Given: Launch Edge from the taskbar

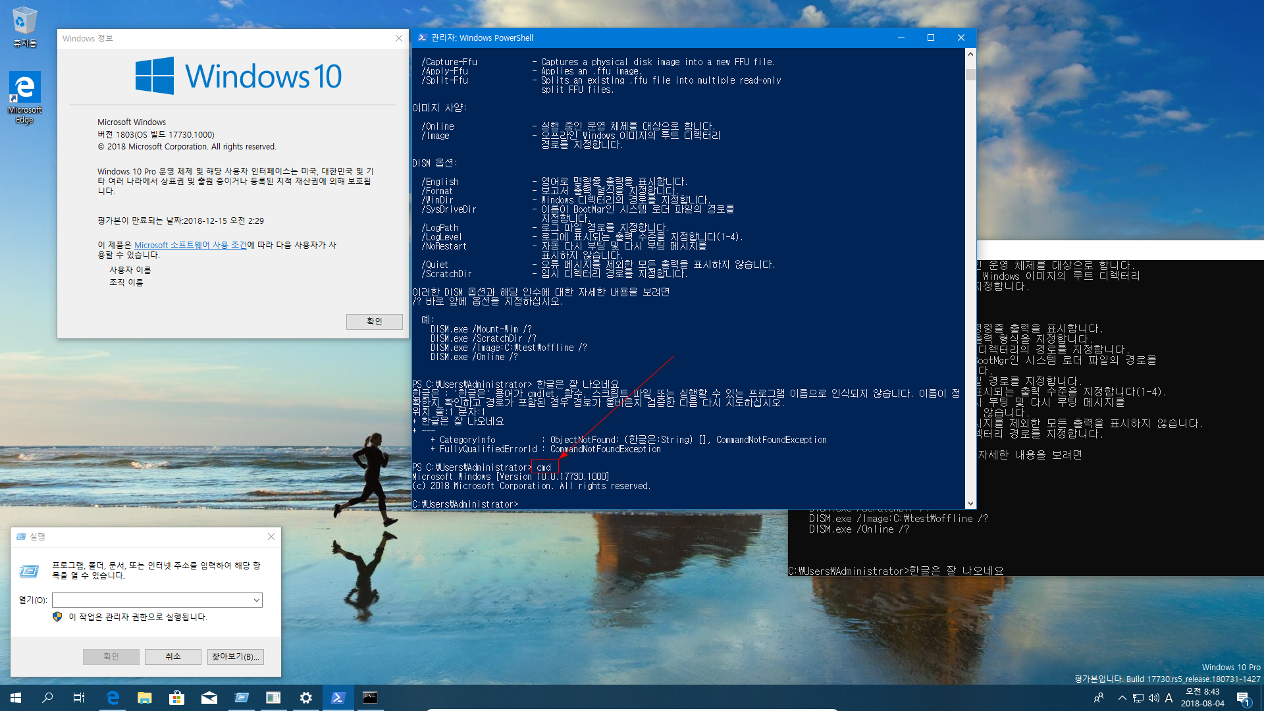Looking at the screenshot, I should click(113, 698).
